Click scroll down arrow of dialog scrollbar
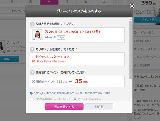The image size is (160, 121). tap(131, 99)
